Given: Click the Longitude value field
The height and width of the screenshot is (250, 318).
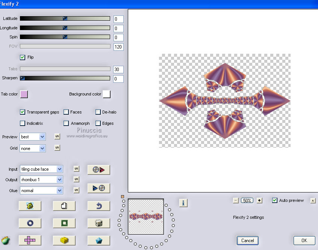Looking at the screenshot, I should pyautogui.click(x=118, y=29).
